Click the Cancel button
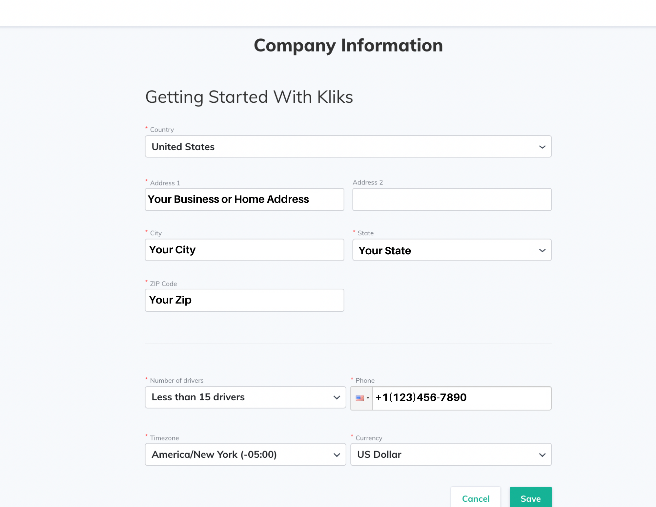 pos(476,498)
